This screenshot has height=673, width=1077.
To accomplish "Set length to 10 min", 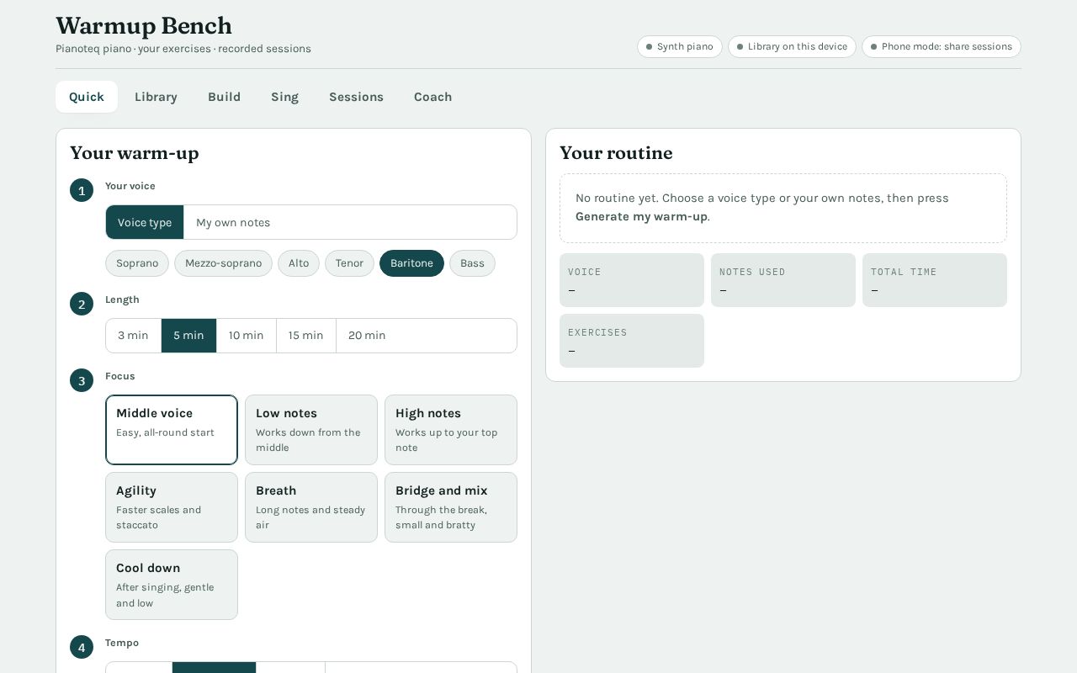I will 246,336.
